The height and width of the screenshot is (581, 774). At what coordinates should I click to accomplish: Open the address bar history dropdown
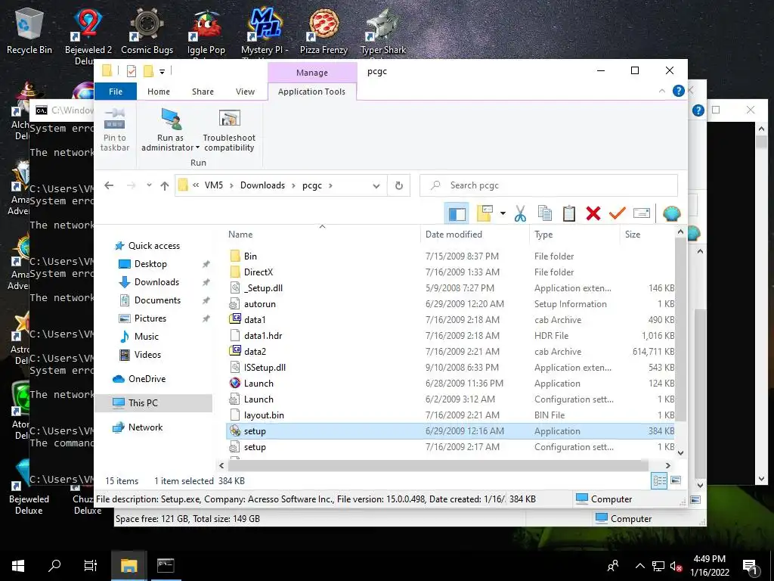pos(376,186)
